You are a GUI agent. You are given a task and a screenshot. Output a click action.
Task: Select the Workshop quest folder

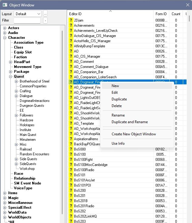tap(27, 169)
